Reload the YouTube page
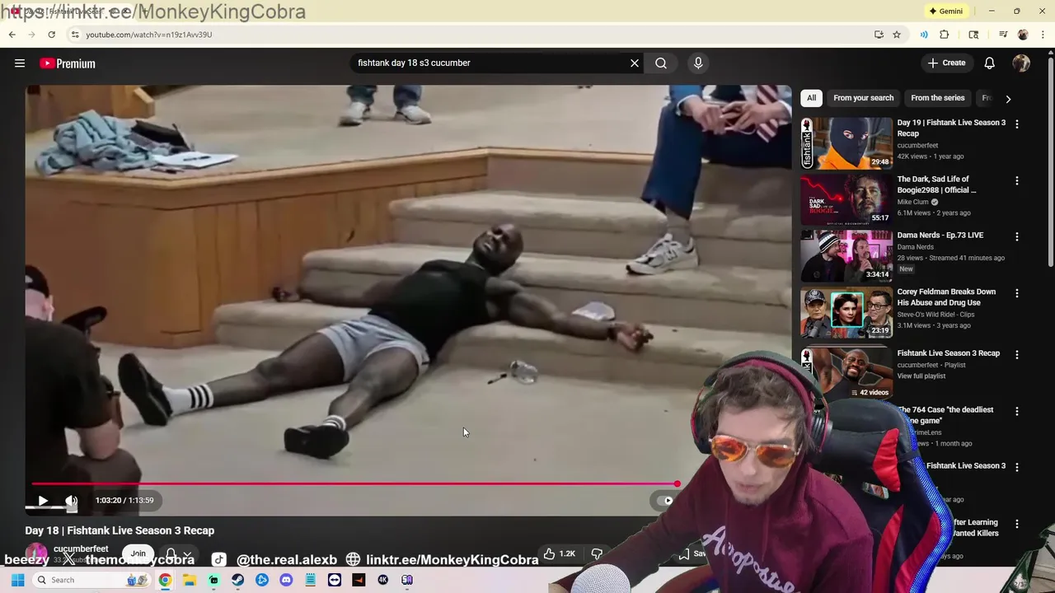1055x593 pixels. point(51,35)
